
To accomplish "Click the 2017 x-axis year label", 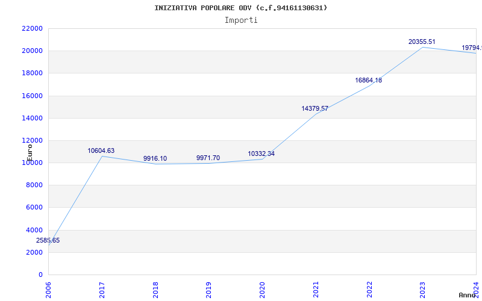I will pyautogui.click(x=102, y=290).
